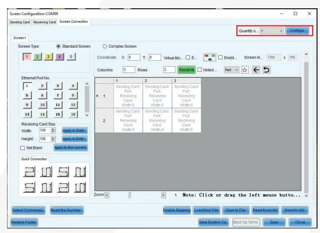Open the Quantity of screens dropdown

click(x=272, y=31)
